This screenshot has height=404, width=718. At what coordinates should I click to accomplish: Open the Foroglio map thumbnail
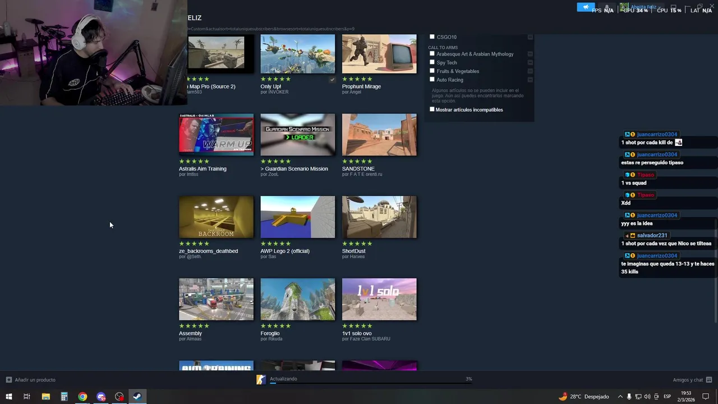click(297, 299)
